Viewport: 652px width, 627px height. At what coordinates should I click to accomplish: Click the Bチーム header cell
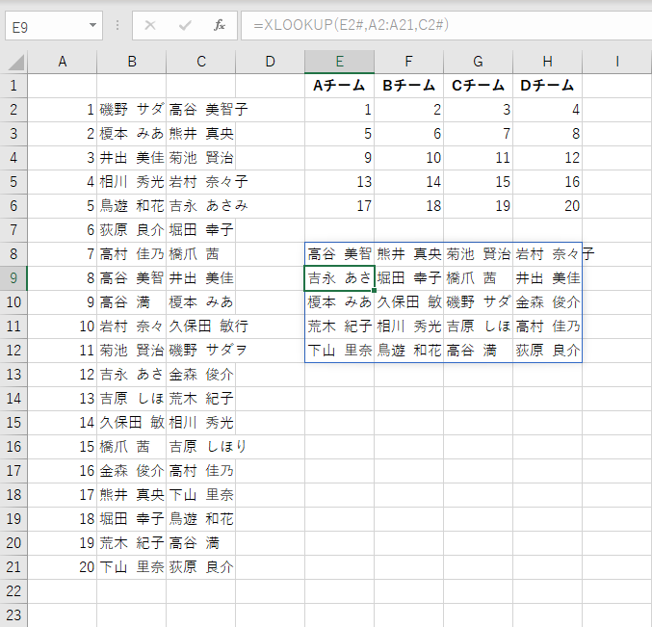408,86
